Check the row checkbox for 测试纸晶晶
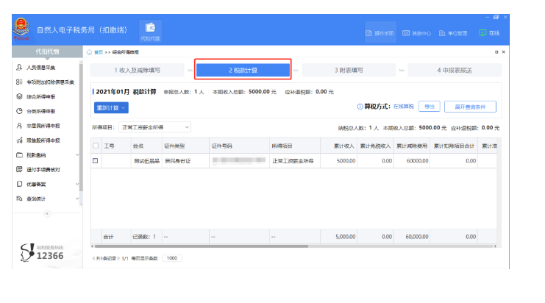This screenshot has width=545, height=303. point(95,160)
